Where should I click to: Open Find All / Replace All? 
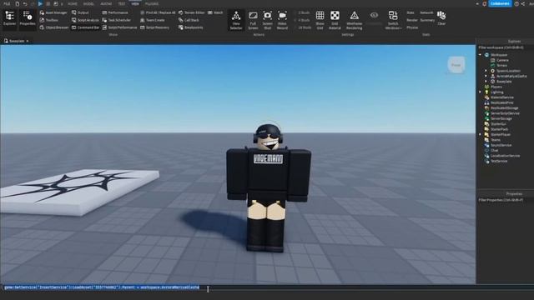point(158,12)
